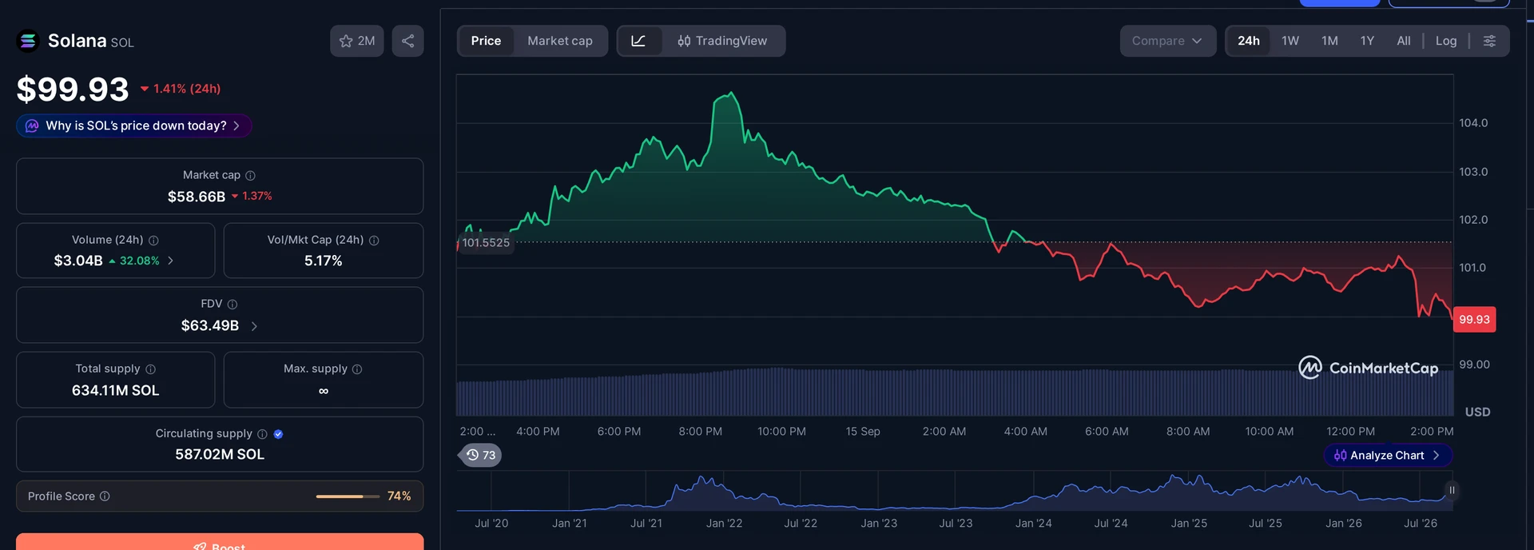Click the 1.41% (24h) price change
Viewport: 1534px width, 550px height.
click(181, 89)
